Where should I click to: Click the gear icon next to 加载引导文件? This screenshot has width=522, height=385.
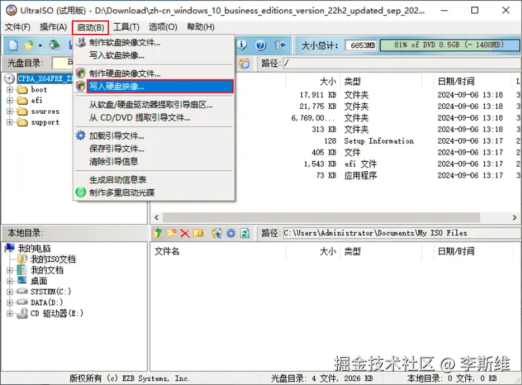click(81, 135)
